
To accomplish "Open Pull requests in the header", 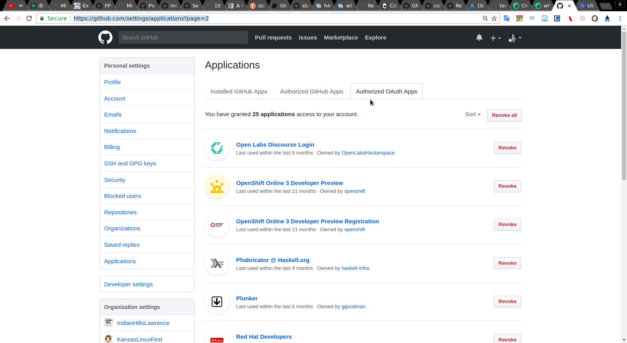I will click(x=273, y=38).
